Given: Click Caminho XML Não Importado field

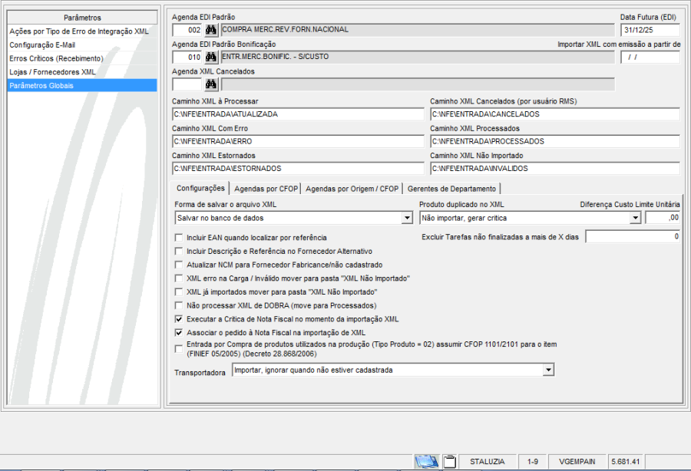Looking at the screenshot, I should [x=555, y=169].
